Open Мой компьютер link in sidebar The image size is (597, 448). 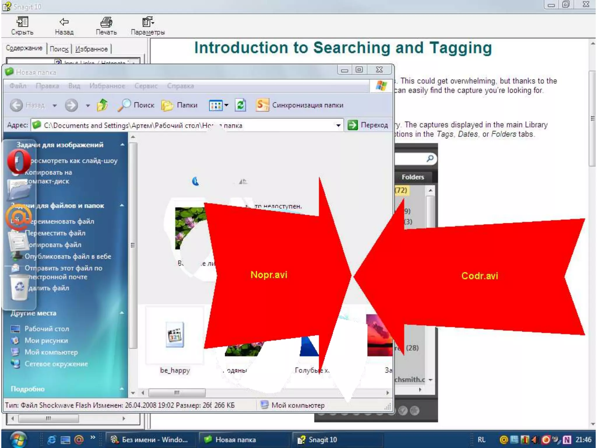click(x=51, y=352)
